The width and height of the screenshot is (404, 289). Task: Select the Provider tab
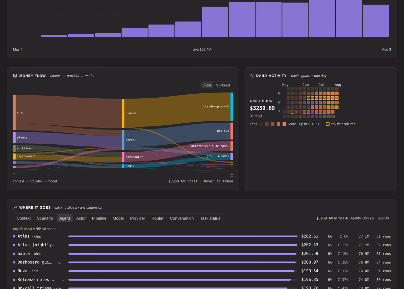(138, 218)
